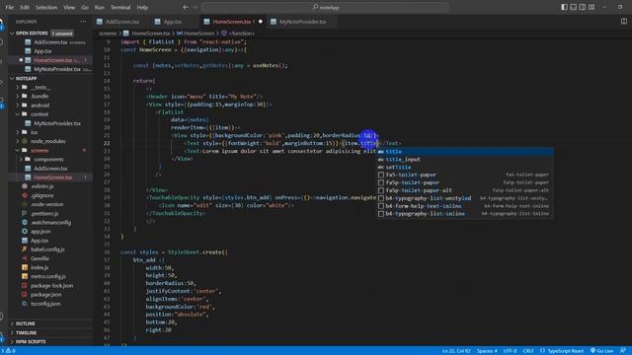Image resolution: width=632 pixels, height=355 pixels.
Task: Toggle the bottom panel layout icon
Action: pos(573,7)
